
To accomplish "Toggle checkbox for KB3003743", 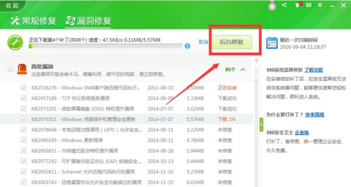I will (23, 182).
